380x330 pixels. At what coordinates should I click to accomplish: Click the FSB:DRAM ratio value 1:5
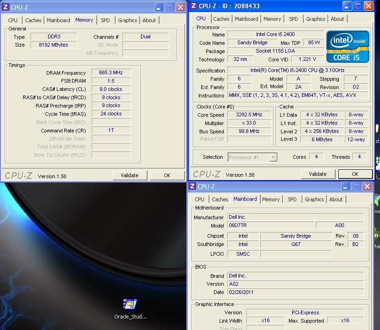[111, 81]
